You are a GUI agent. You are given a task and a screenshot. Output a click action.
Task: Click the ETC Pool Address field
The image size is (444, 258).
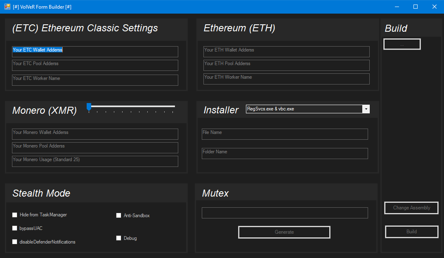(95, 66)
